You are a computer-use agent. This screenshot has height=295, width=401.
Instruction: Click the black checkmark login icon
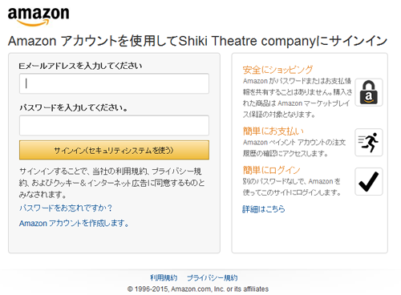pyautogui.click(x=369, y=181)
